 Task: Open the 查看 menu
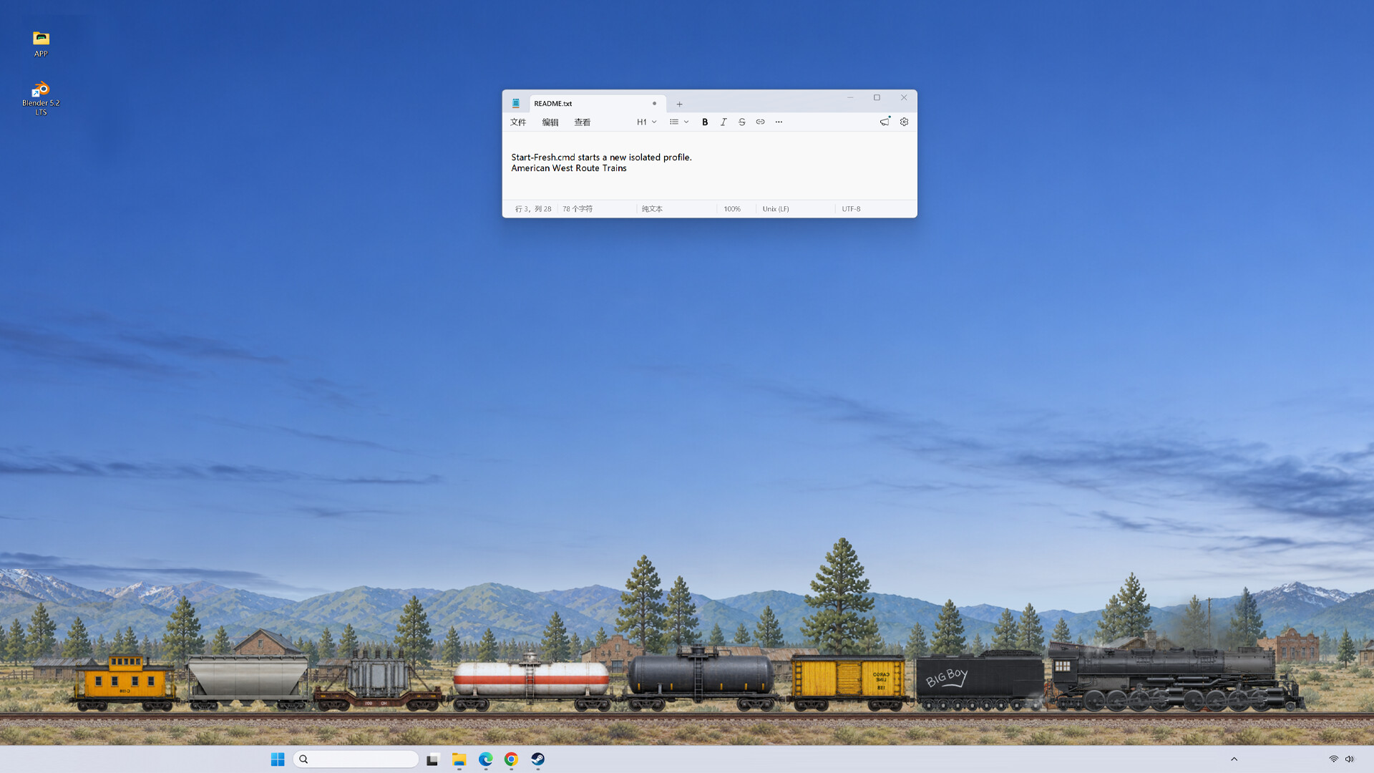(x=583, y=122)
